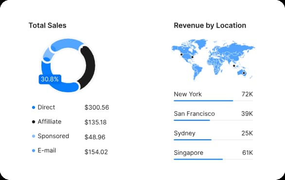Click the New York revenue progress bar
Image resolution: width=285 pixels, height=180 pixels.
[x=213, y=101]
